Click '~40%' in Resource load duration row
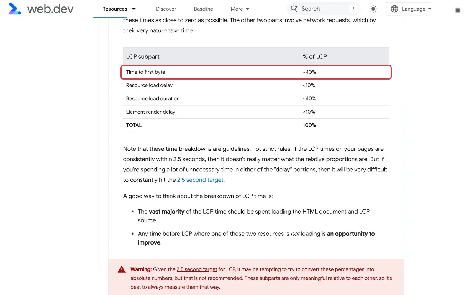472x295 pixels. click(x=309, y=99)
